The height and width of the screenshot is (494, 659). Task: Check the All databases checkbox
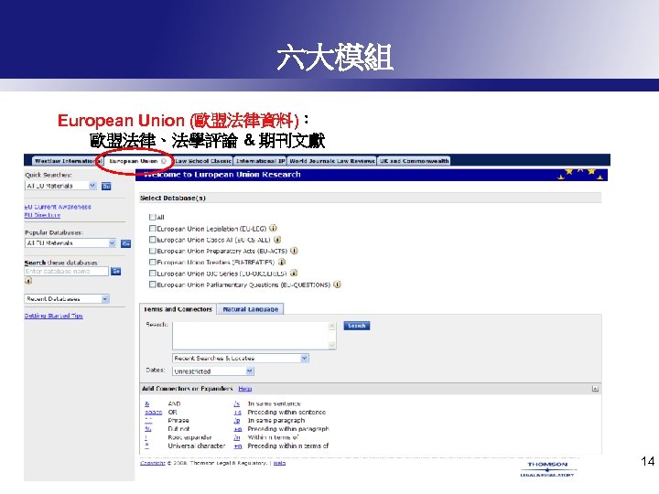(152, 217)
